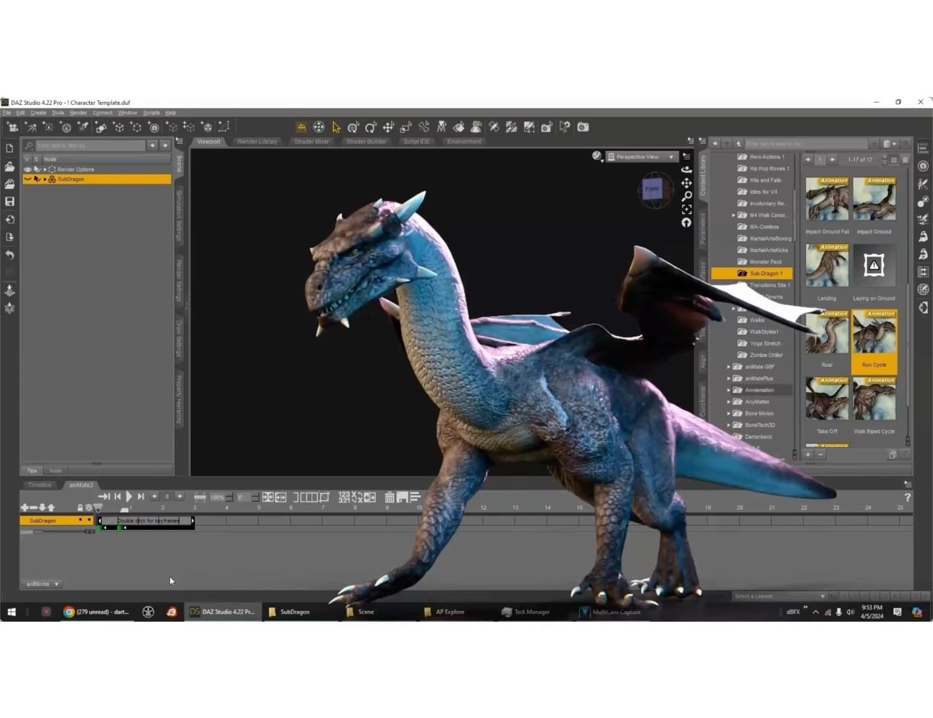Click the play button in aniMate2 controls

[129, 495]
